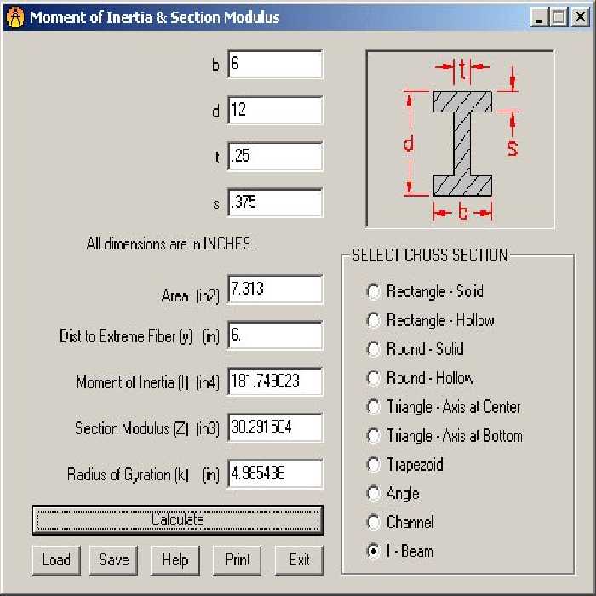596x596 pixels.
Task: Click the Radius of Gyration value field
Action: pos(275,473)
